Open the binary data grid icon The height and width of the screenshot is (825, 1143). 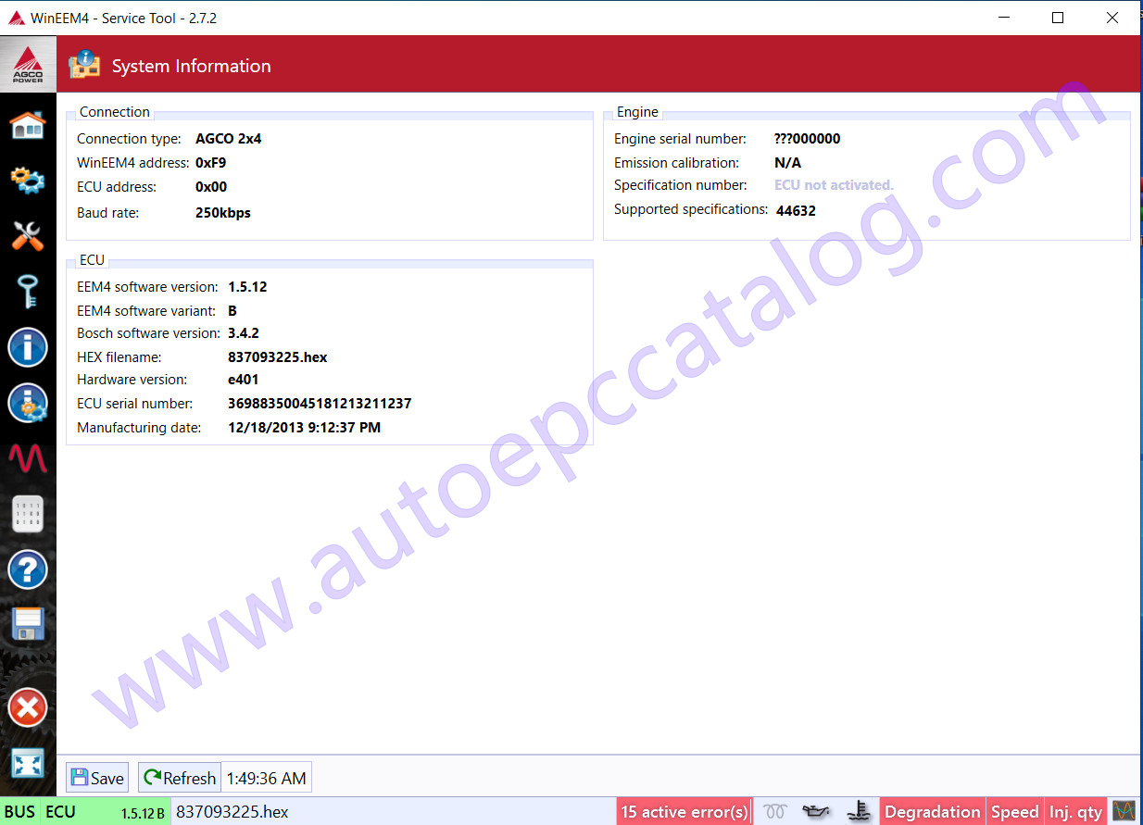(28, 514)
